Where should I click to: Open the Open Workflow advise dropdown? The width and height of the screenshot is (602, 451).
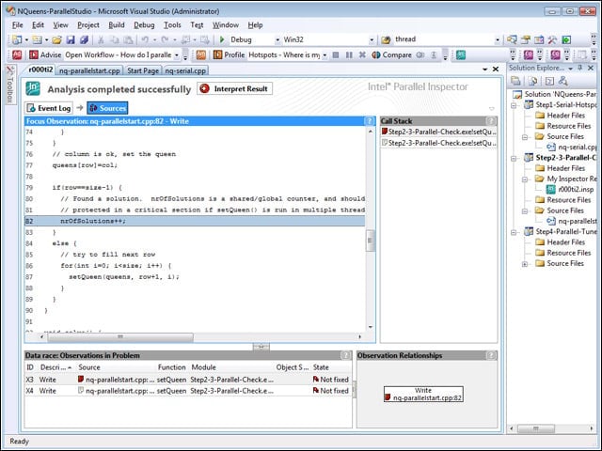(x=177, y=55)
